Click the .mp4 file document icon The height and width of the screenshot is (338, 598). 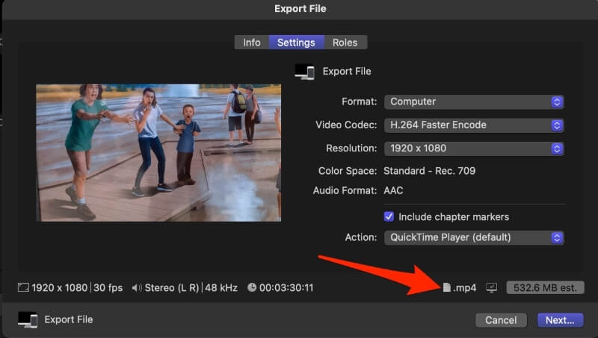[x=446, y=287]
